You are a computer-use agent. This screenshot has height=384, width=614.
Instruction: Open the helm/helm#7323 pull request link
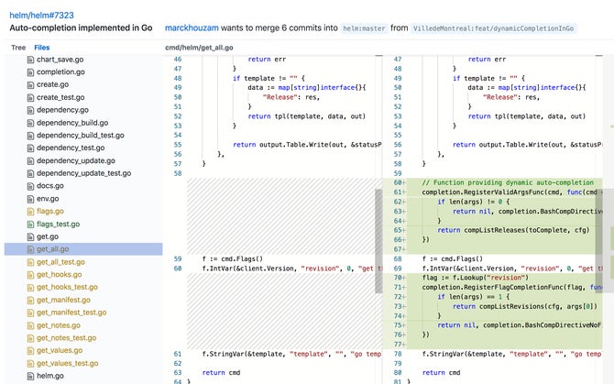point(41,16)
